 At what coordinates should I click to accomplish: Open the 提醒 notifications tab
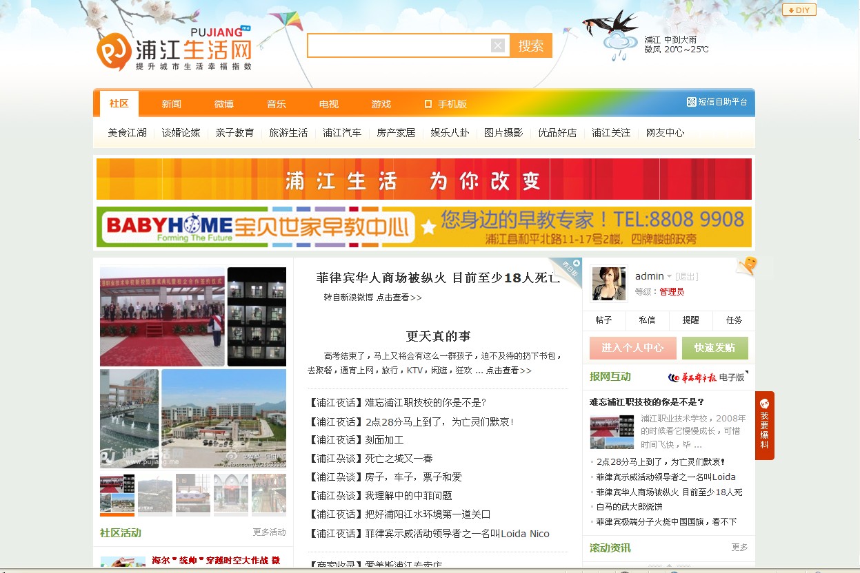(690, 320)
